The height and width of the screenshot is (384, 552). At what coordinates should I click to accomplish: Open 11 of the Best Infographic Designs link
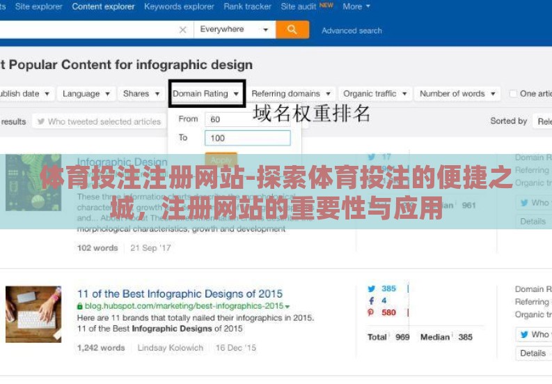coord(180,293)
